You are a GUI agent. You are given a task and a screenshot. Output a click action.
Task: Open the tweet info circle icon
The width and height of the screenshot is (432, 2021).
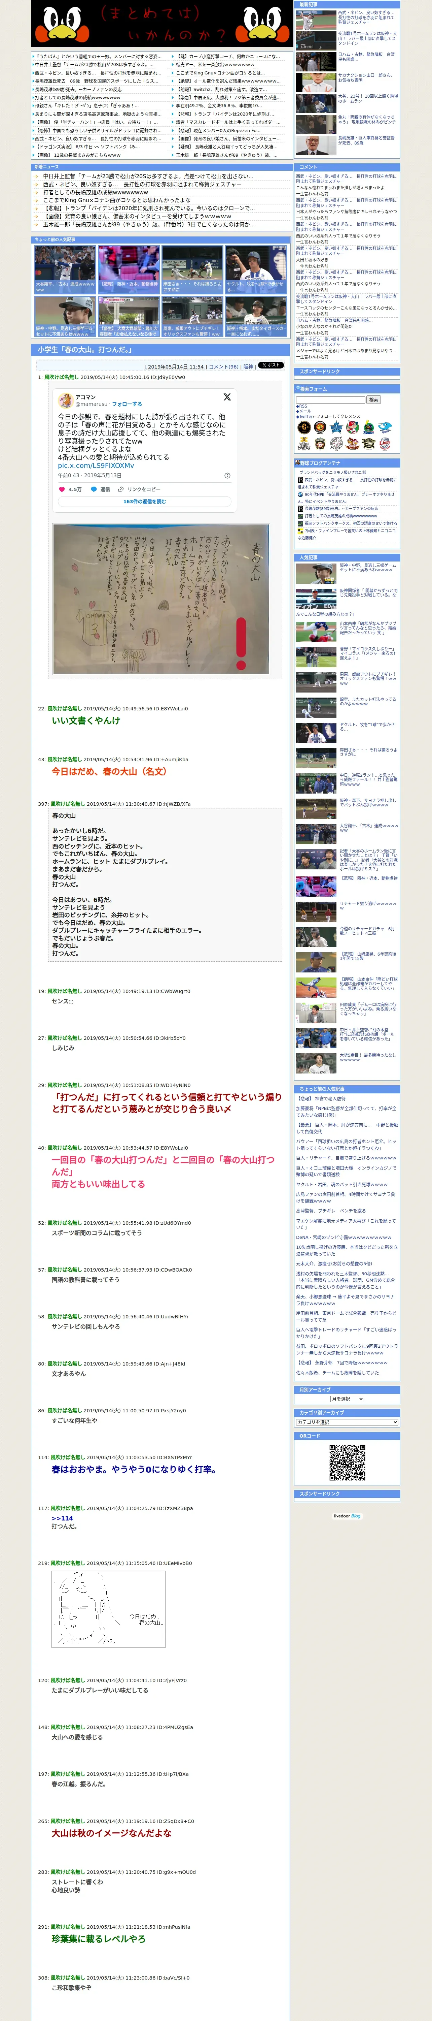click(x=227, y=475)
